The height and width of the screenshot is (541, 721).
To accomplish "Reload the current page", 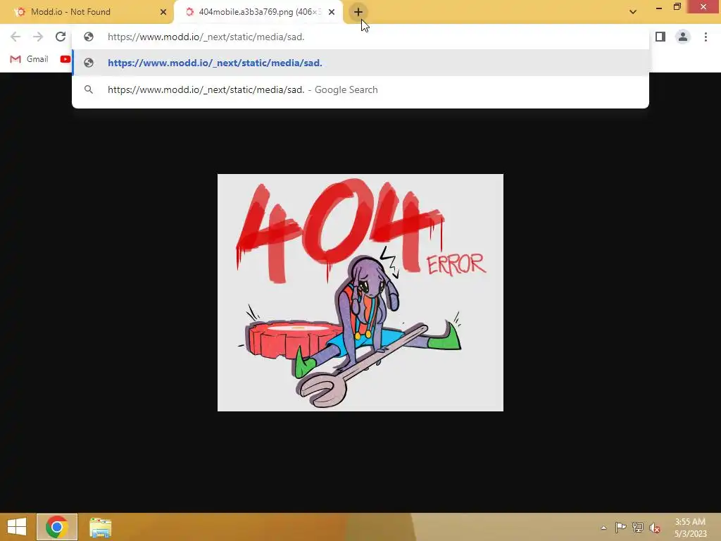I will point(61,37).
